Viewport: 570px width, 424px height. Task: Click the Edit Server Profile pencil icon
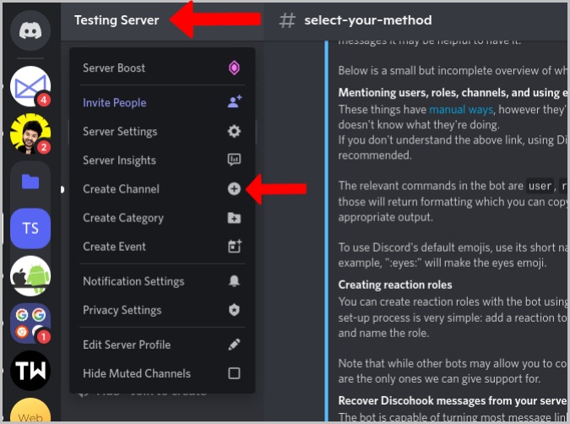click(x=234, y=345)
